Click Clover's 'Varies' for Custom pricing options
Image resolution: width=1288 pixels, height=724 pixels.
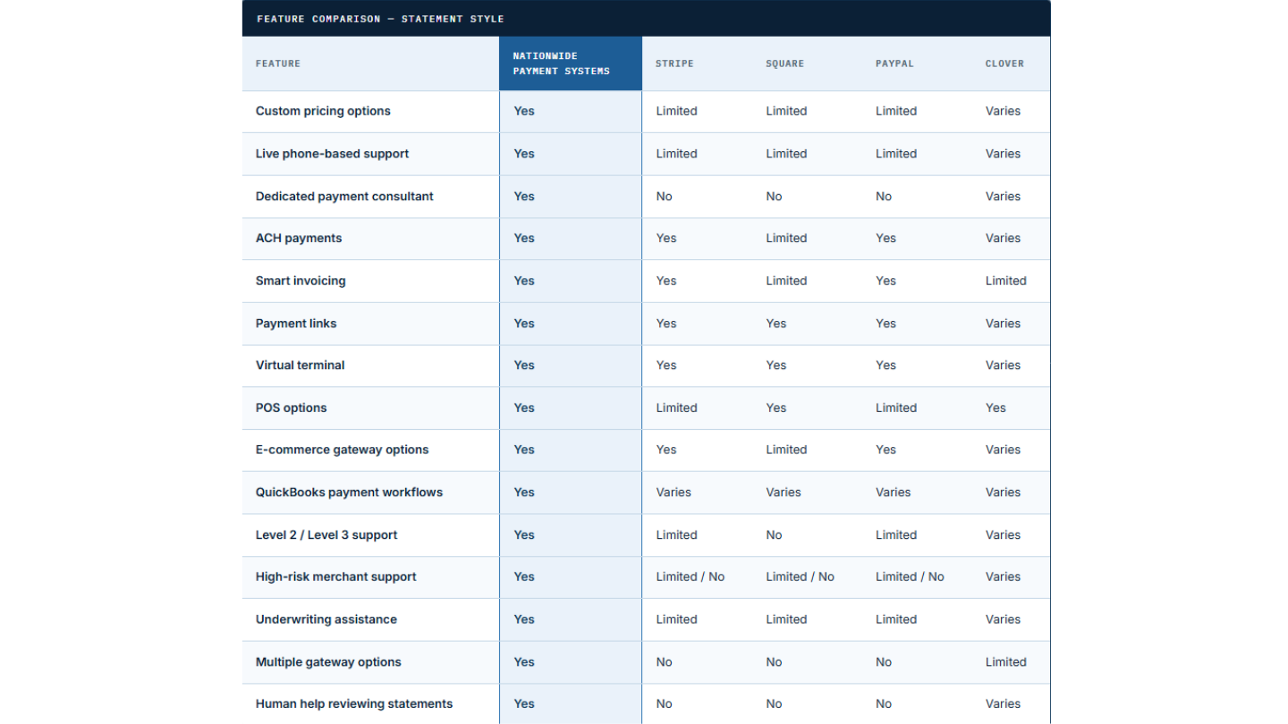(1003, 111)
